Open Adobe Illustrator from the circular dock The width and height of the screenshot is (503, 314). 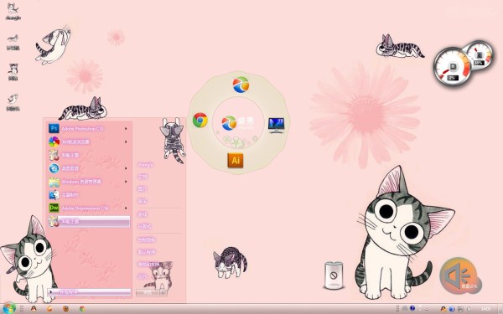click(x=236, y=160)
